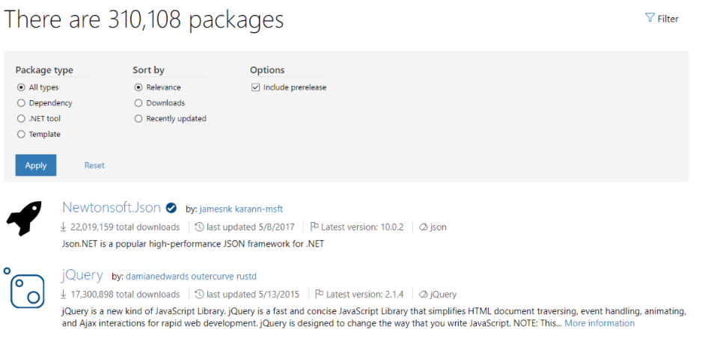View owner jamesnk profile
This screenshot has height=341, width=702.
coord(216,209)
